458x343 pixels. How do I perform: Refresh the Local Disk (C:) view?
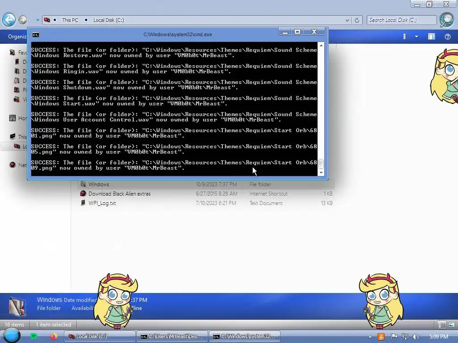click(356, 20)
